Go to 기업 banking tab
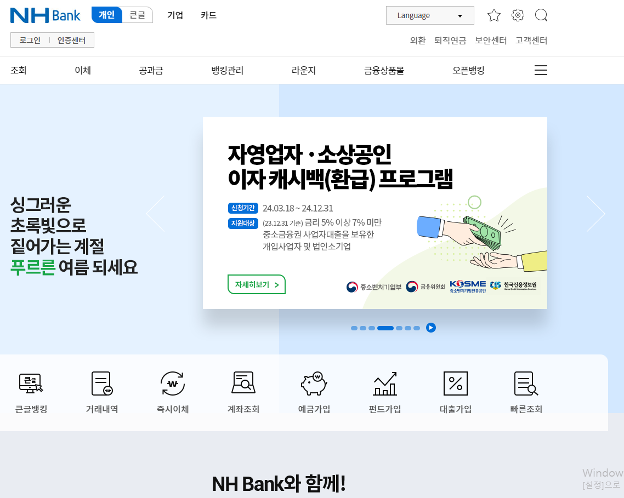Viewport: 624px width, 498px height. coord(175,15)
